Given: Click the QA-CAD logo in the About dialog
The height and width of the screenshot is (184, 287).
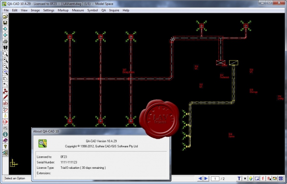Looking at the screenshot, I should tap(43, 143).
